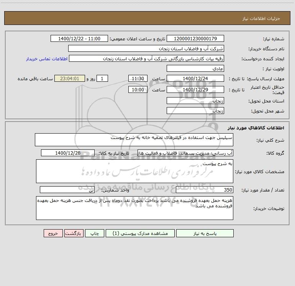
Task: Click label توضیحات خریدار
Action: [269, 208]
